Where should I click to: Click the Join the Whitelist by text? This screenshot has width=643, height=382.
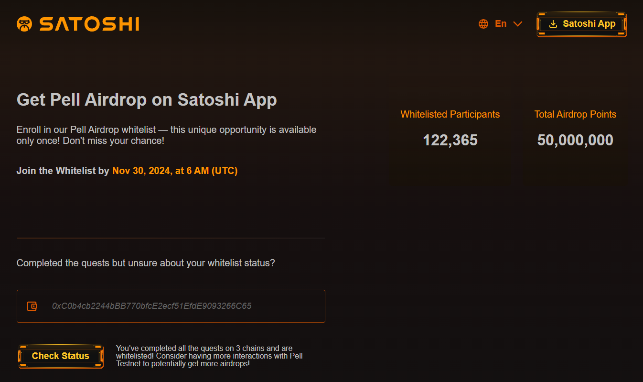point(63,171)
